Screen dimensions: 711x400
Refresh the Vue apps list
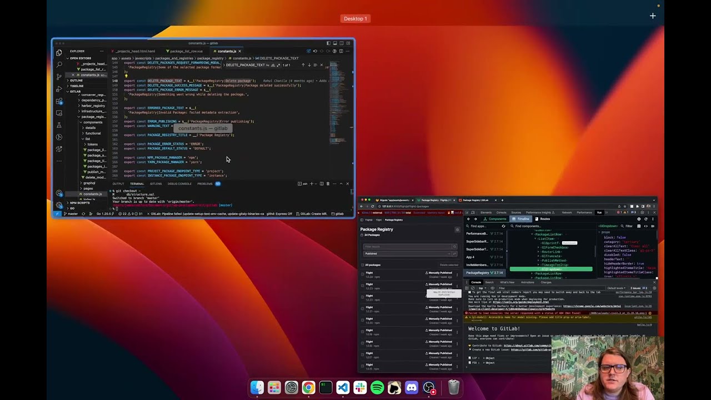point(503,226)
